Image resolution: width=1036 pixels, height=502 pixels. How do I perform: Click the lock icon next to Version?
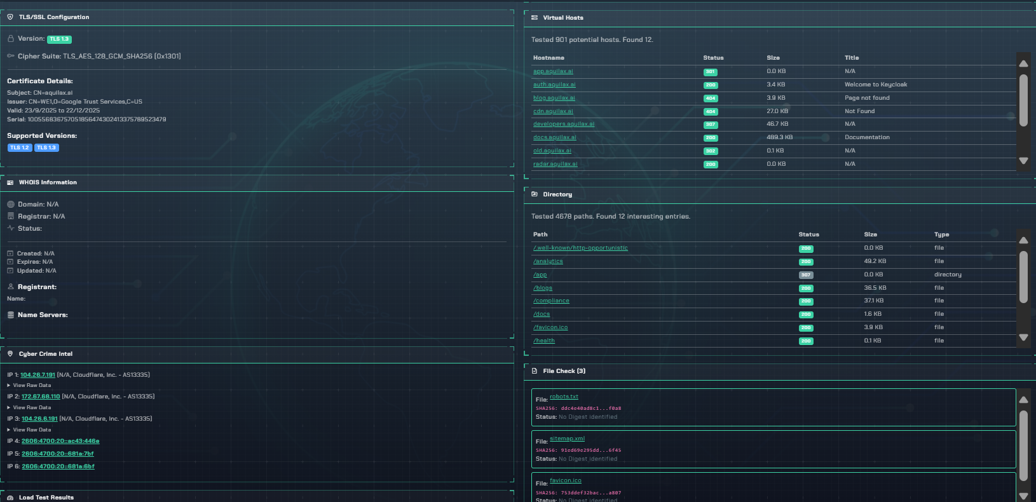[11, 39]
